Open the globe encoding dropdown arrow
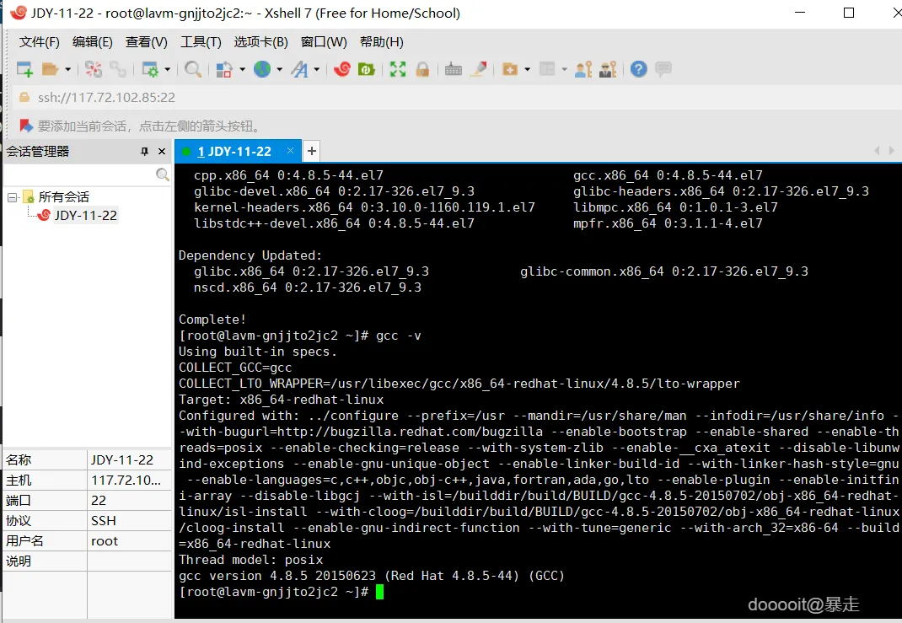Image resolution: width=902 pixels, height=623 pixels. tap(280, 70)
